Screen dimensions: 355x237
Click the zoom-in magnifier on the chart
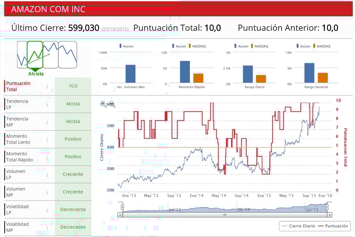coord(103,104)
